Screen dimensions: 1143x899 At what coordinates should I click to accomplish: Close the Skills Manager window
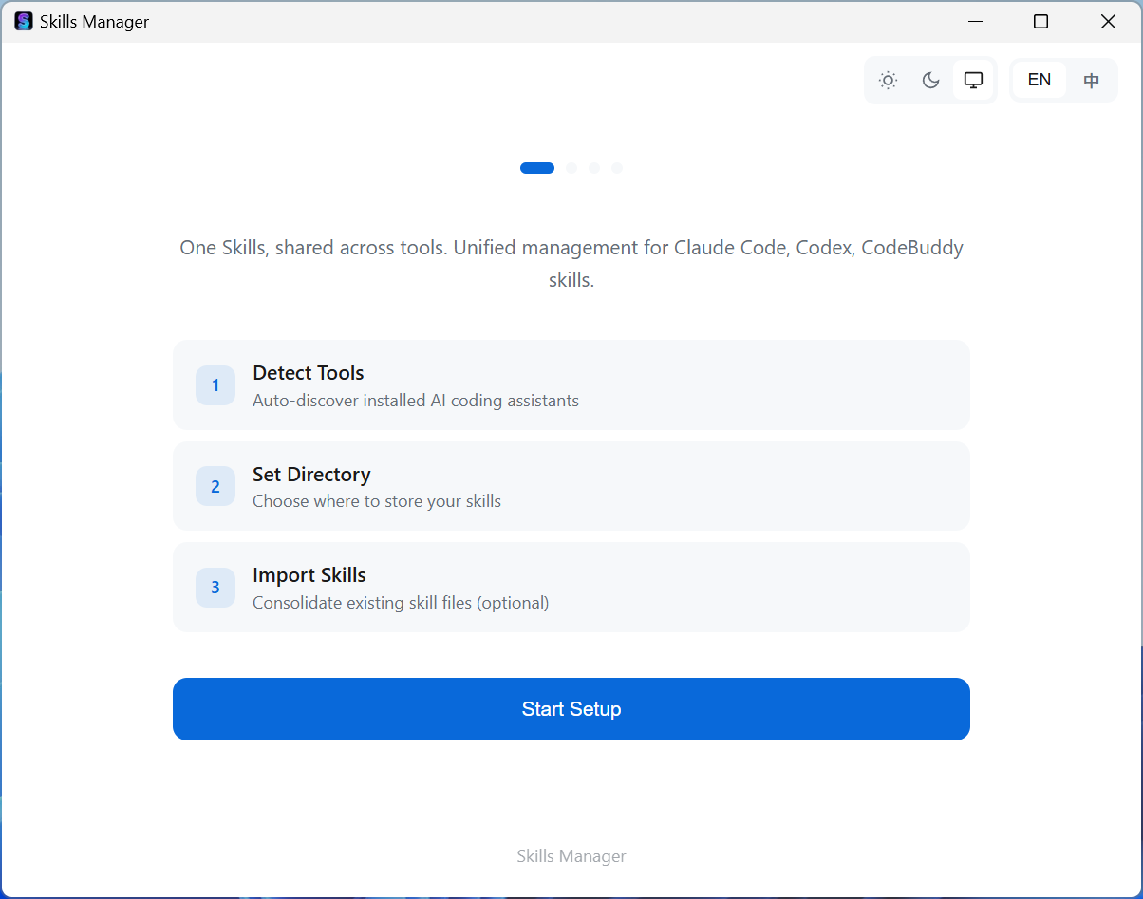coord(1108,21)
